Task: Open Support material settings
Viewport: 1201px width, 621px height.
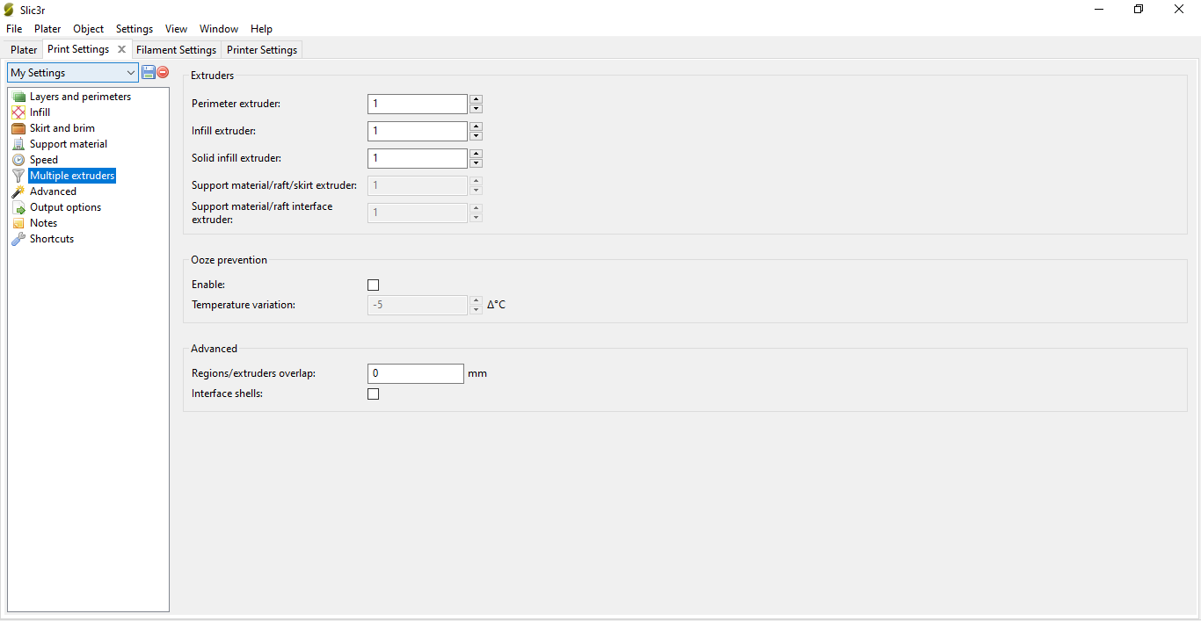Action: [69, 144]
